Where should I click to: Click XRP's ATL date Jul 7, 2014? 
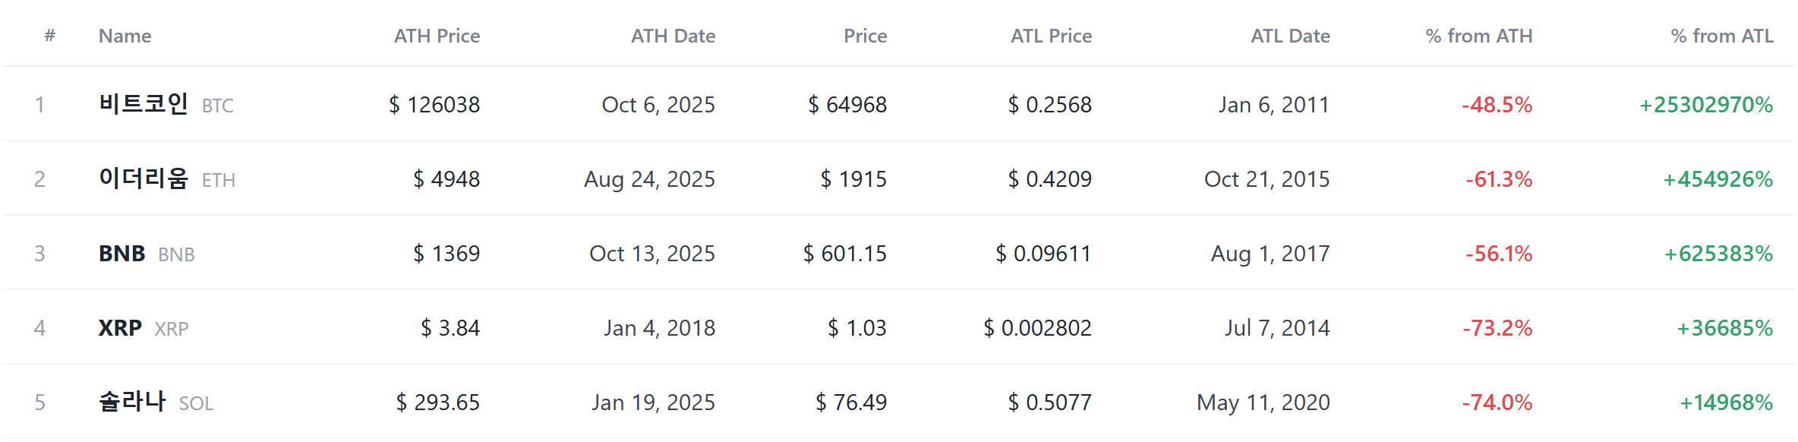tap(1277, 328)
